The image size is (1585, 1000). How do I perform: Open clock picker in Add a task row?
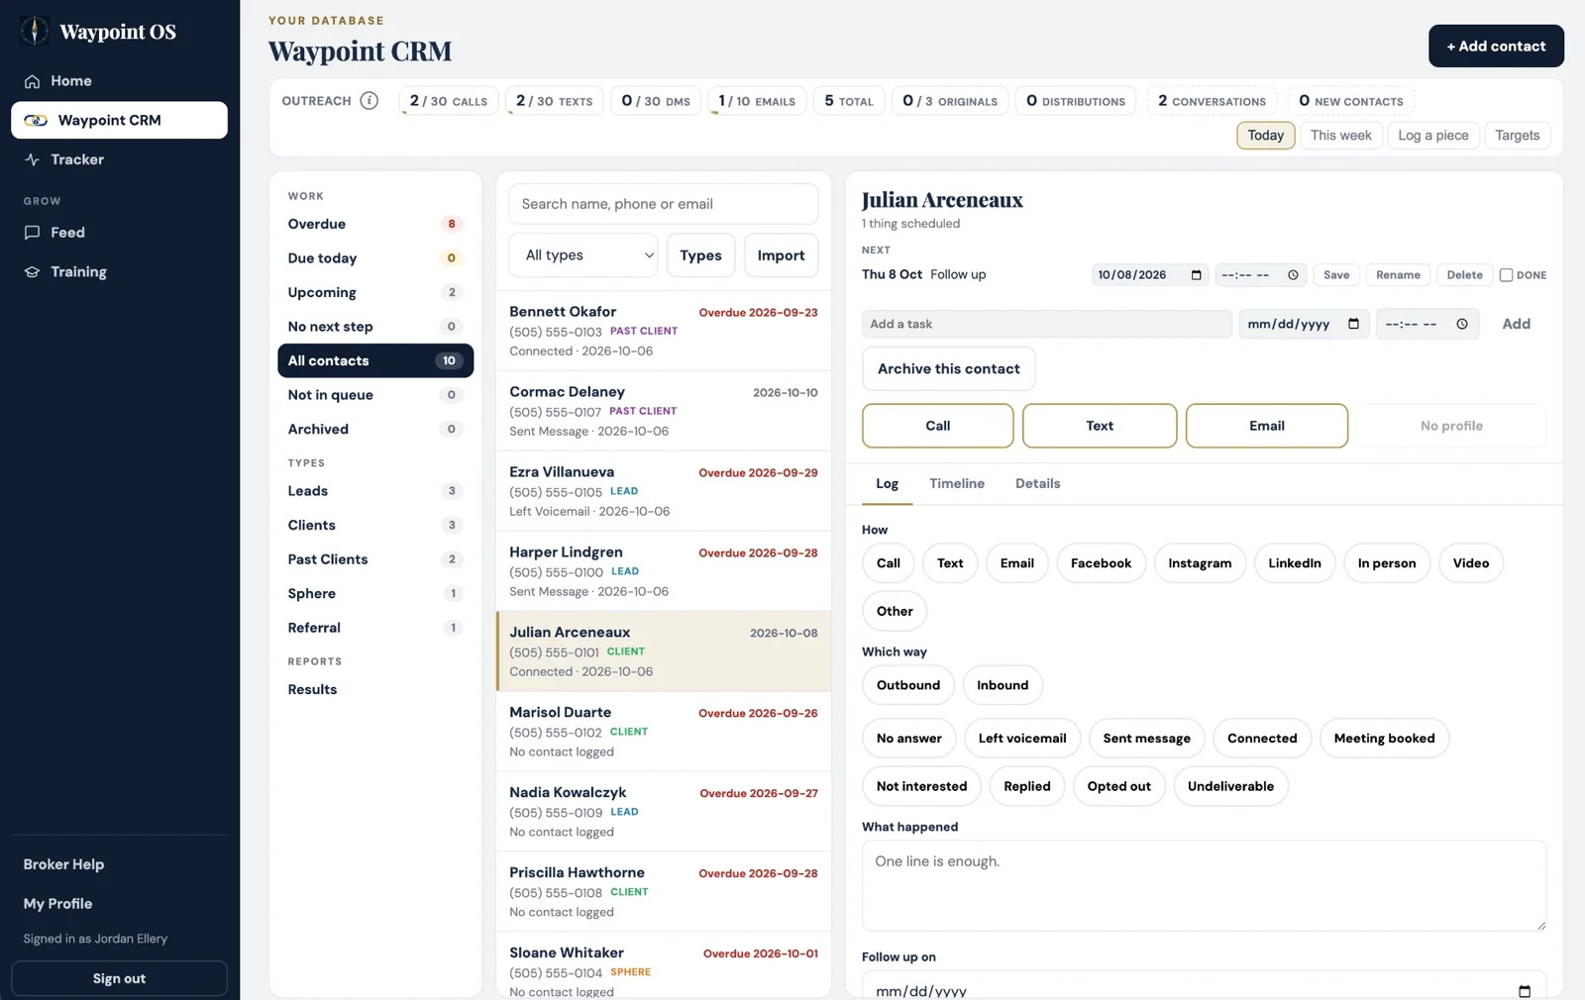click(x=1462, y=324)
